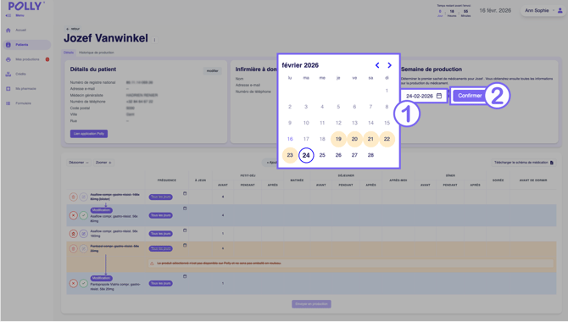Open the three-dot menu beside Jozef Vanwinkel
This screenshot has width=568, height=322.
click(x=154, y=40)
